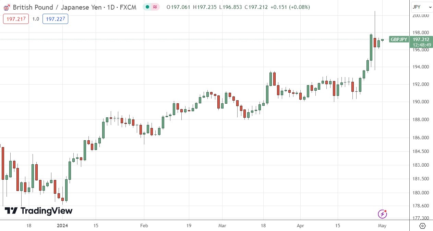The height and width of the screenshot is (231, 433).
Task: Click the red notification dot on the lightning icon
Action: tap(386, 210)
